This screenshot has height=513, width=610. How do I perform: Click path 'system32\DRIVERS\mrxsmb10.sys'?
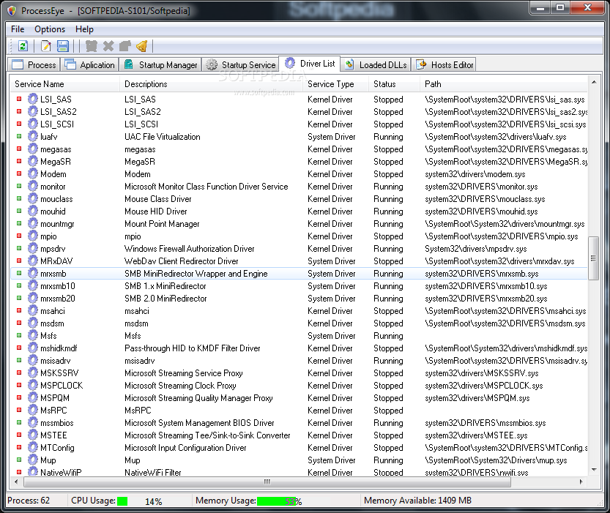[486, 286]
